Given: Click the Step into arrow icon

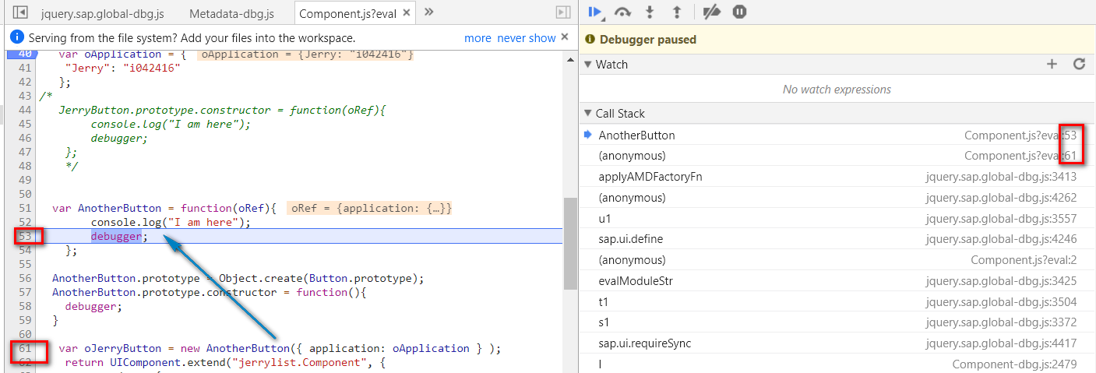Looking at the screenshot, I should click(650, 12).
